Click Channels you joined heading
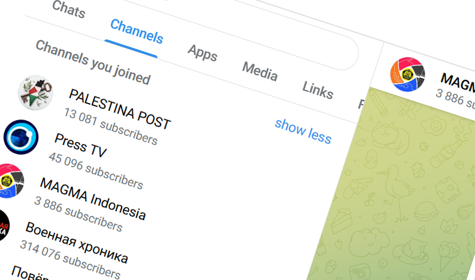Screen dimensions: 475x280 pos(93,62)
